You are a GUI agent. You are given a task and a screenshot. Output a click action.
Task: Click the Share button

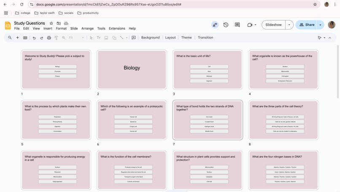(x=306, y=25)
